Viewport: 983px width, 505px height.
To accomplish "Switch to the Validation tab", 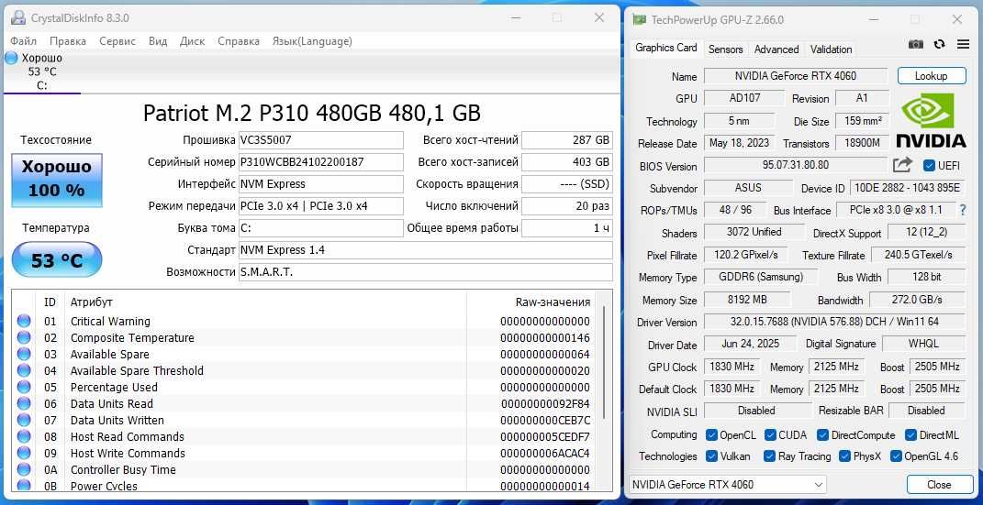I will (x=831, y=49).
